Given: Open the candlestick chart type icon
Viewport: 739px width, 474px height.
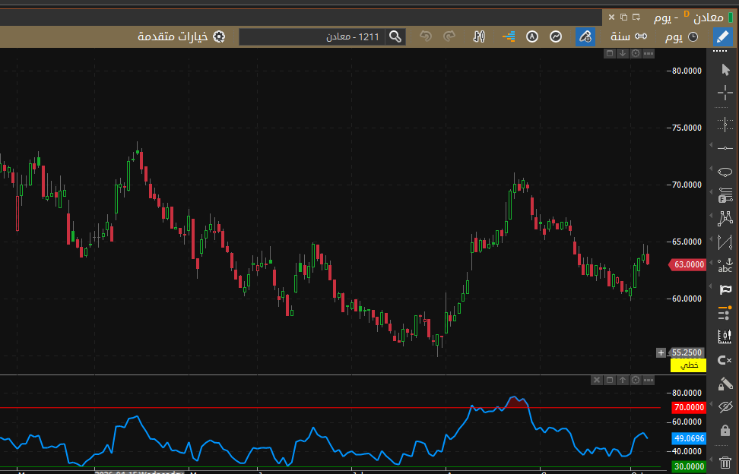Looking at the screenshot, I should (x=479, y=36).
